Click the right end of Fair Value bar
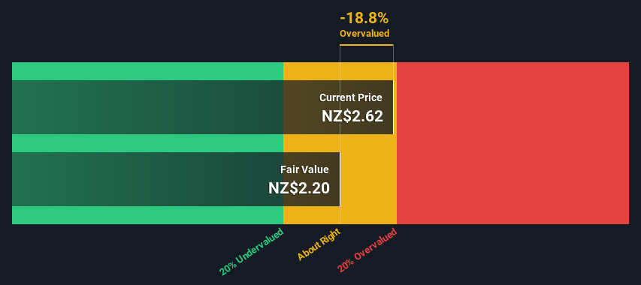The height and width of the screenshot is (285, 641). (340, 179)
